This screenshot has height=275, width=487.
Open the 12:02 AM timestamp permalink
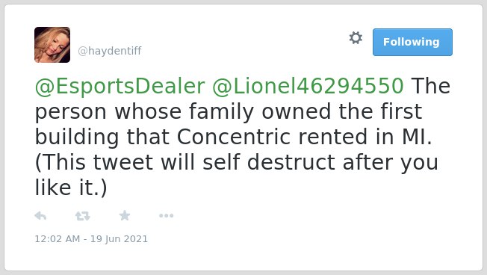pos(58,239)
